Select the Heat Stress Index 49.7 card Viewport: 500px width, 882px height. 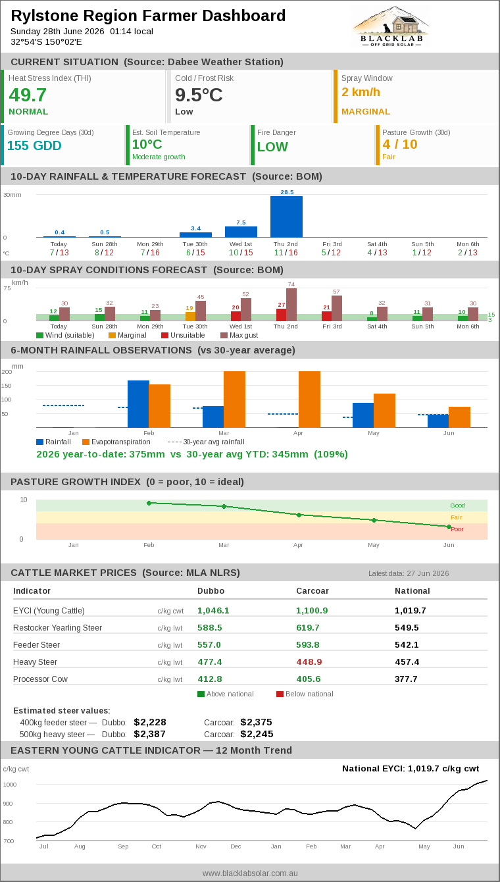pos(83,96)
